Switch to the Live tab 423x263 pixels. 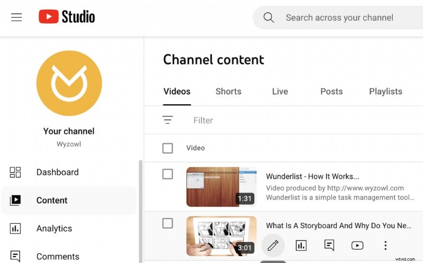(280, 92)
